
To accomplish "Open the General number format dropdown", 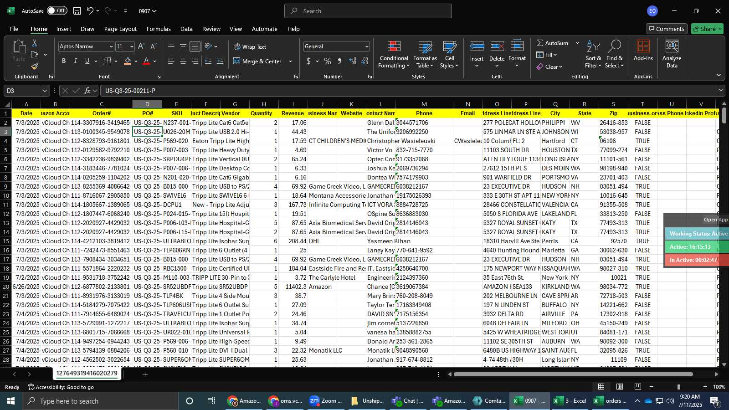I will click(x=366, y=46).
